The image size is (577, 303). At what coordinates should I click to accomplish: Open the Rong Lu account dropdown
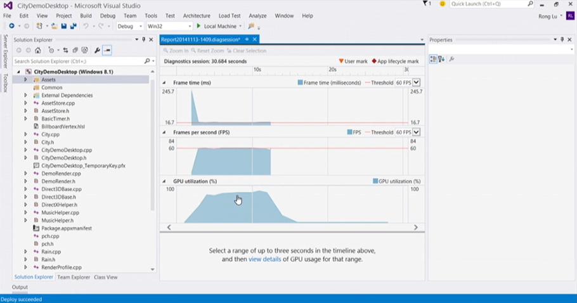[x=561, y=16]
